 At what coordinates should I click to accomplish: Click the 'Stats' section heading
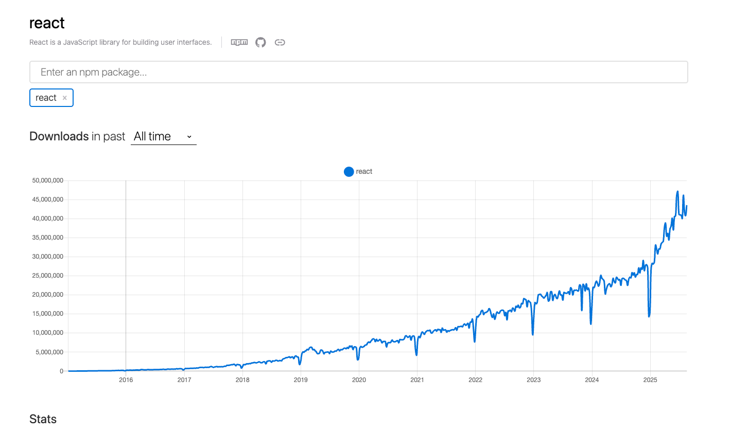pyautogui.click(x=43, y=419)
